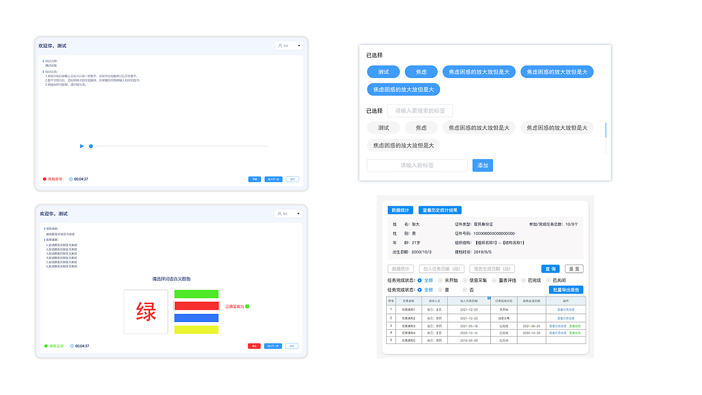Click the 已关闭 status cell in table
This screenshot has height=395, width=702.
503,340
